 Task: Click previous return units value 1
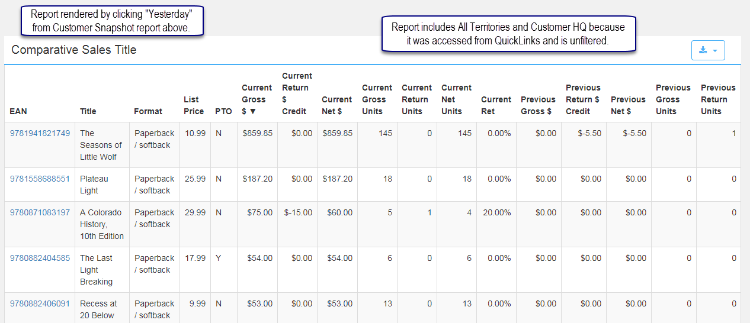tap(733, 133)
